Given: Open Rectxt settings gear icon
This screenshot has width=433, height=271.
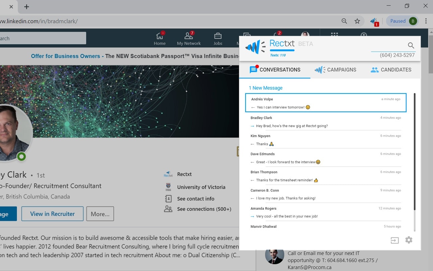Looking at the screenshot, I should coord(409,240).
